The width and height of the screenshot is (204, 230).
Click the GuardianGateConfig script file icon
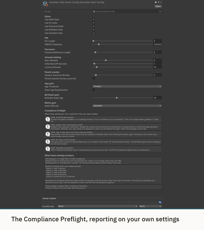[94, 11]
